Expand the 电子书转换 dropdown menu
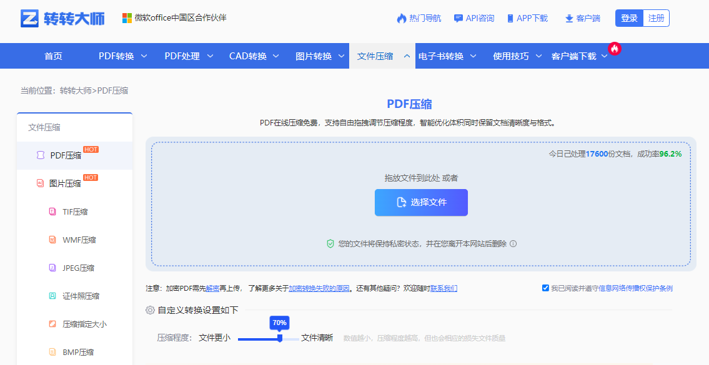This screenshot has height=365, width=709. point(473,56)
